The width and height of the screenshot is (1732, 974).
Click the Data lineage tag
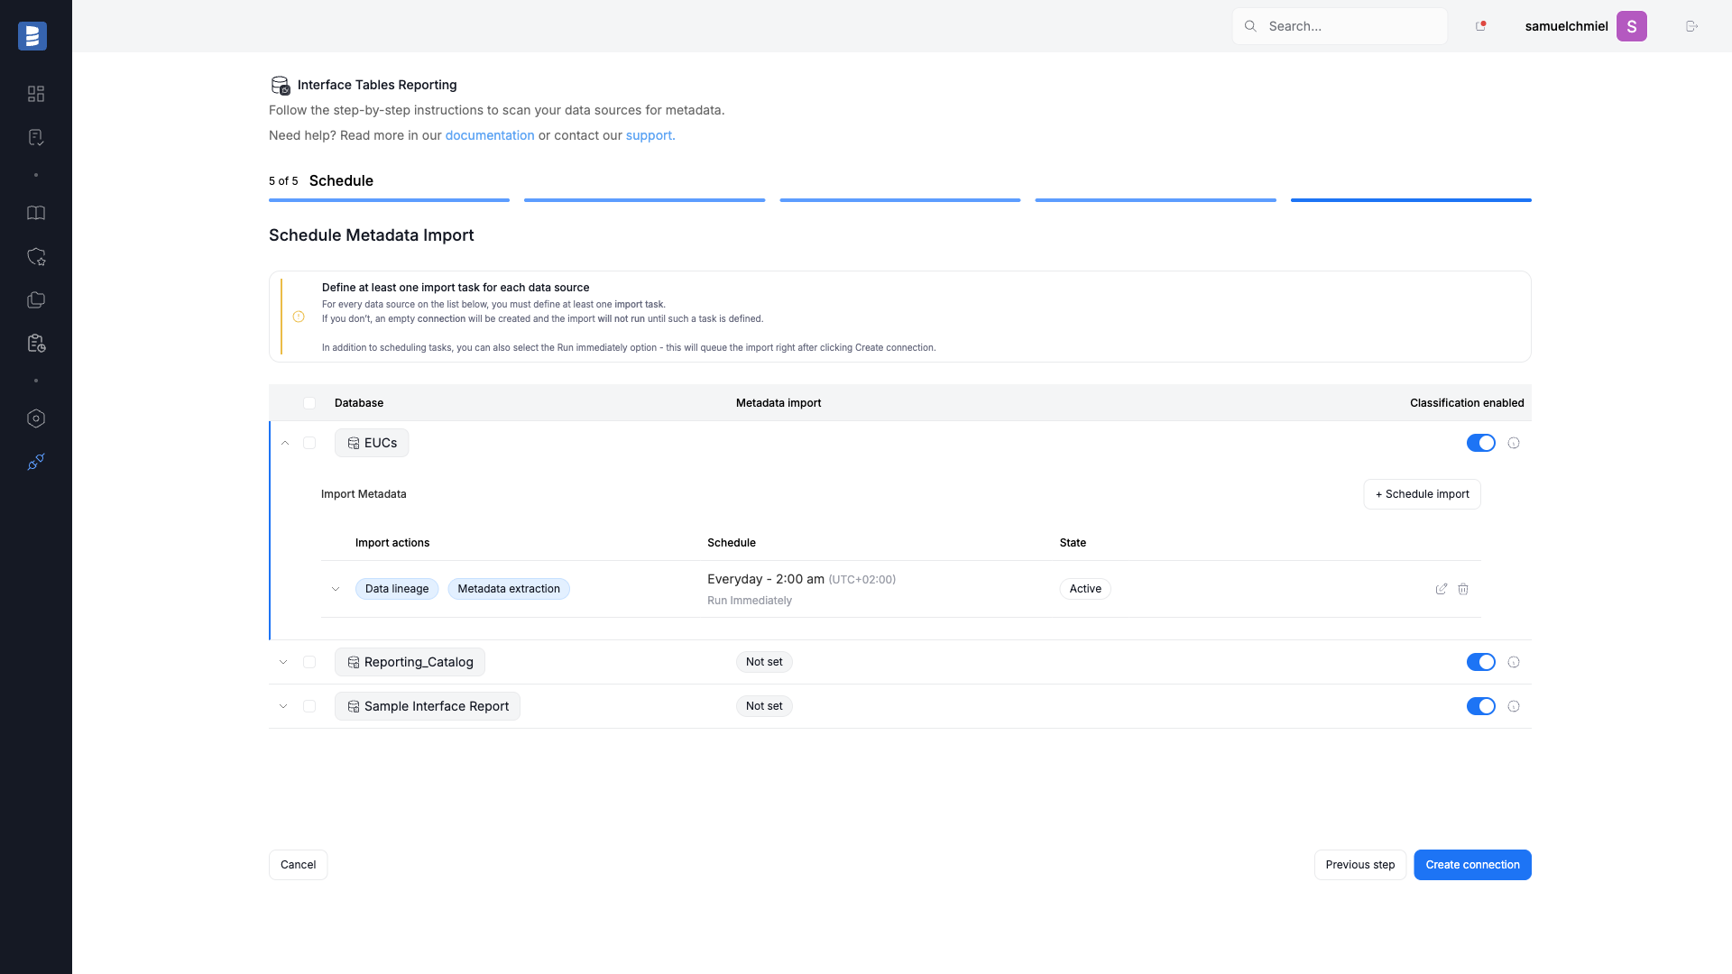click(x=397, y=589)
